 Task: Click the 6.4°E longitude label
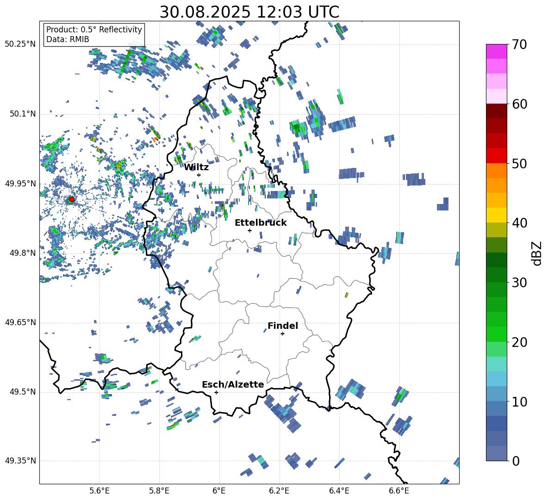coord(339,491)
